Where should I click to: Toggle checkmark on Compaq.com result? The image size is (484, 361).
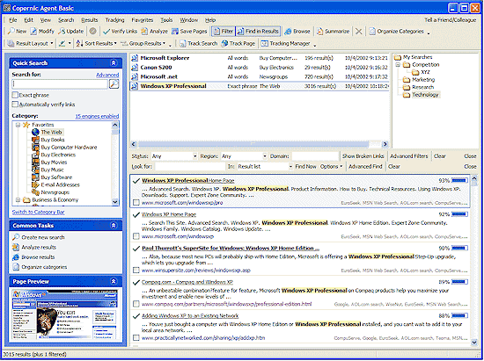(136, 282)
